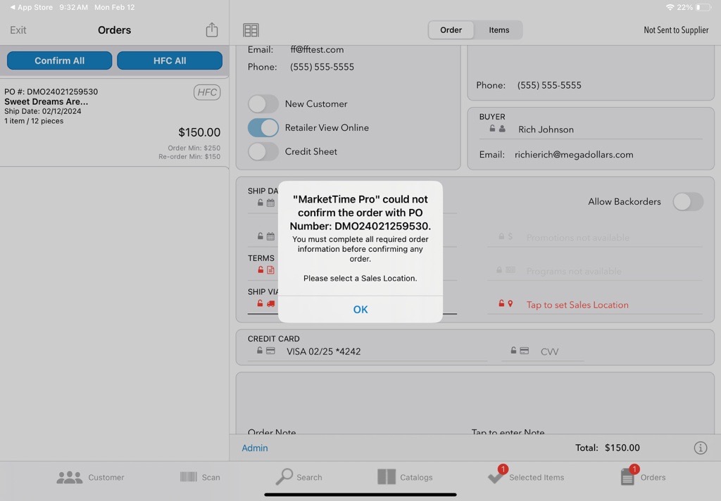Tap to set Sales Location
Image resolution: width=721 pixels, height=501 pixels.
click(x=577, y=305)
